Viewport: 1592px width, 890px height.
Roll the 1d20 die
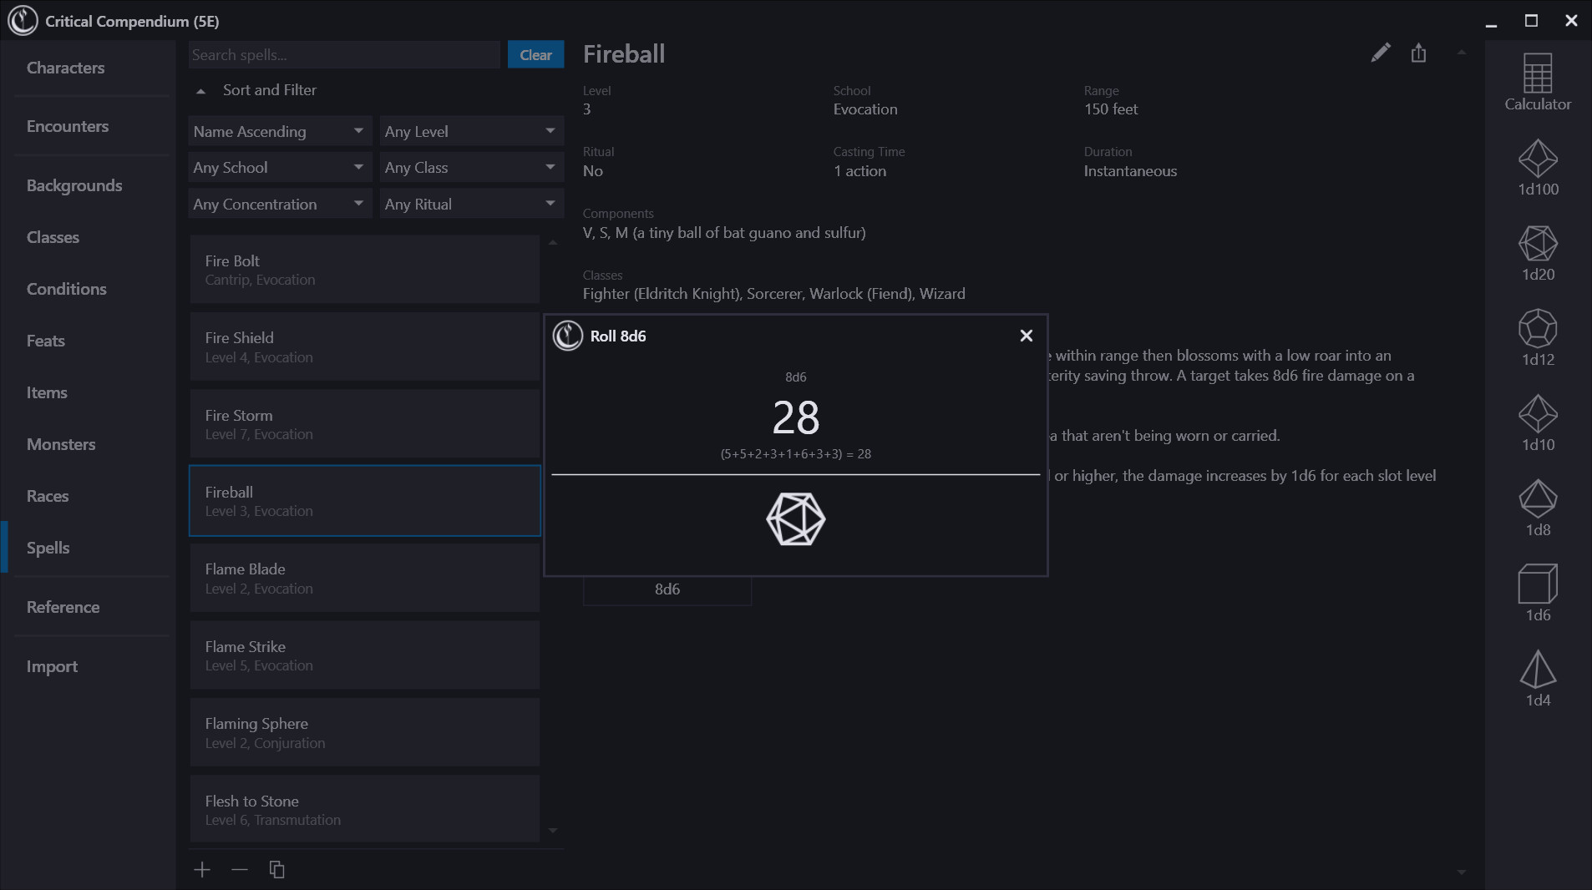(x=1538, y=248)
